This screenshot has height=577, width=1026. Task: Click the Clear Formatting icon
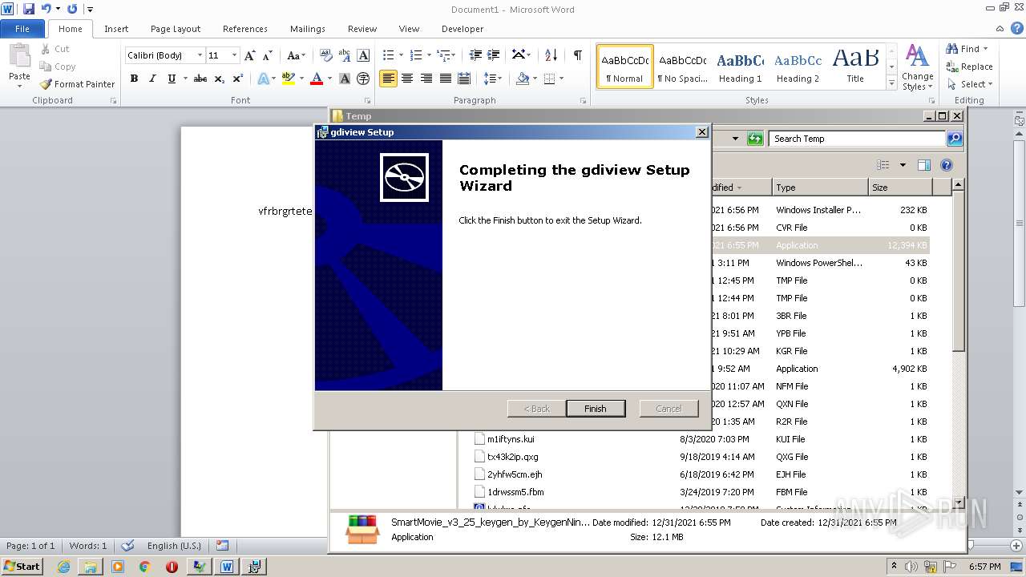coord(325,55)
